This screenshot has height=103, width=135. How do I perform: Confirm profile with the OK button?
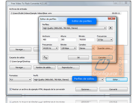tap(79, 57)
